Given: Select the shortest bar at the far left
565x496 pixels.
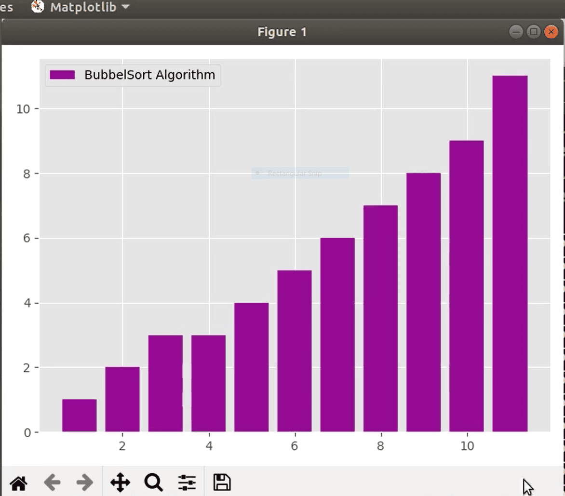Looking at the screenshot, I should click(79, 416).
